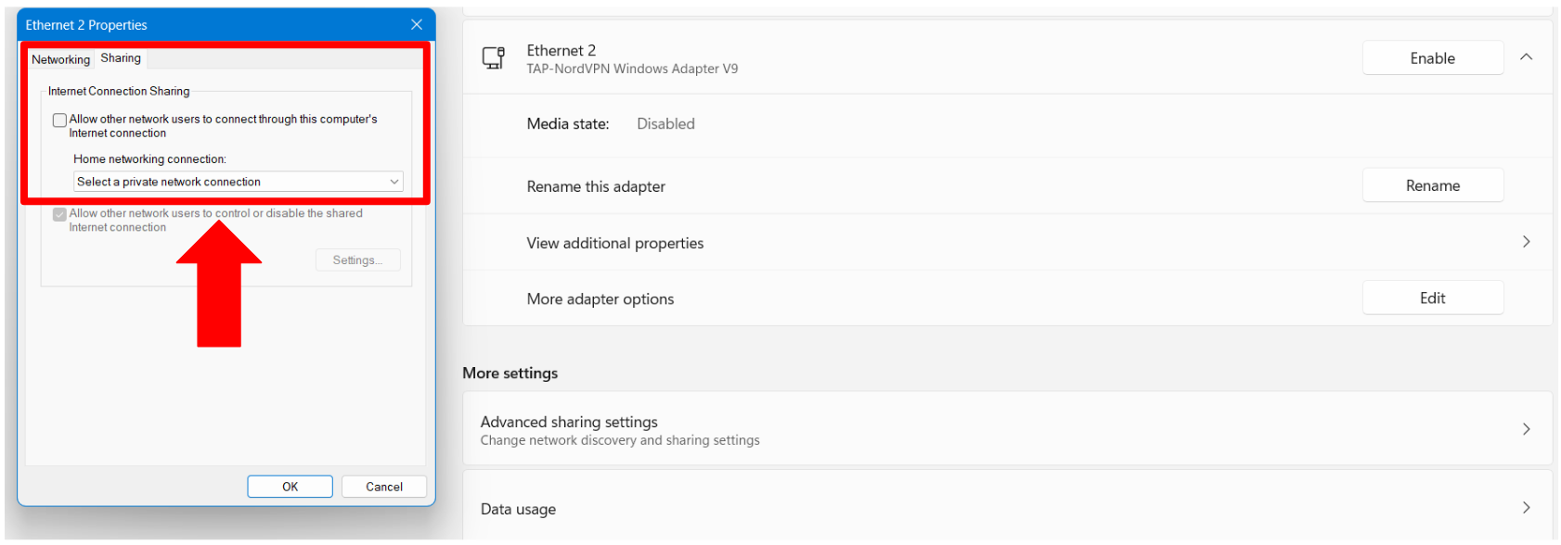The image size is (1561, 545).
Task: Click Edit for More adapter options
Action: 1433,298
